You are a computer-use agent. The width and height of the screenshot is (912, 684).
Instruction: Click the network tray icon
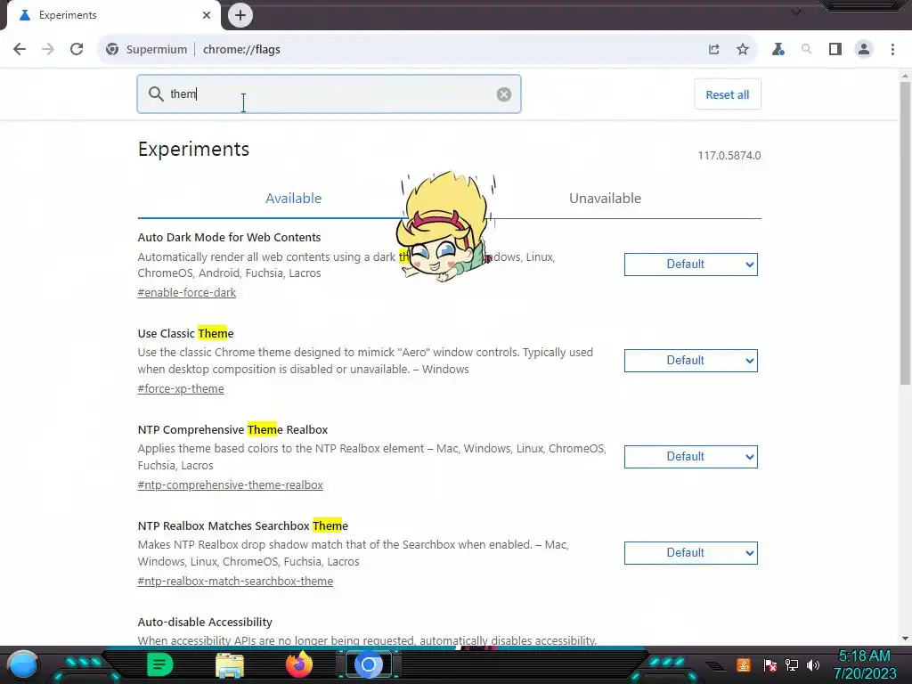792,665
